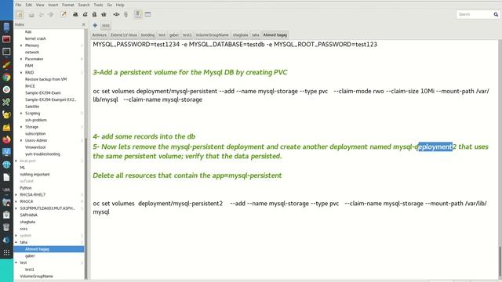This screenshot has height=282, width=502.
Task: Select the kernel crash page
Action: pyautogui.click(x=35, y=38)
